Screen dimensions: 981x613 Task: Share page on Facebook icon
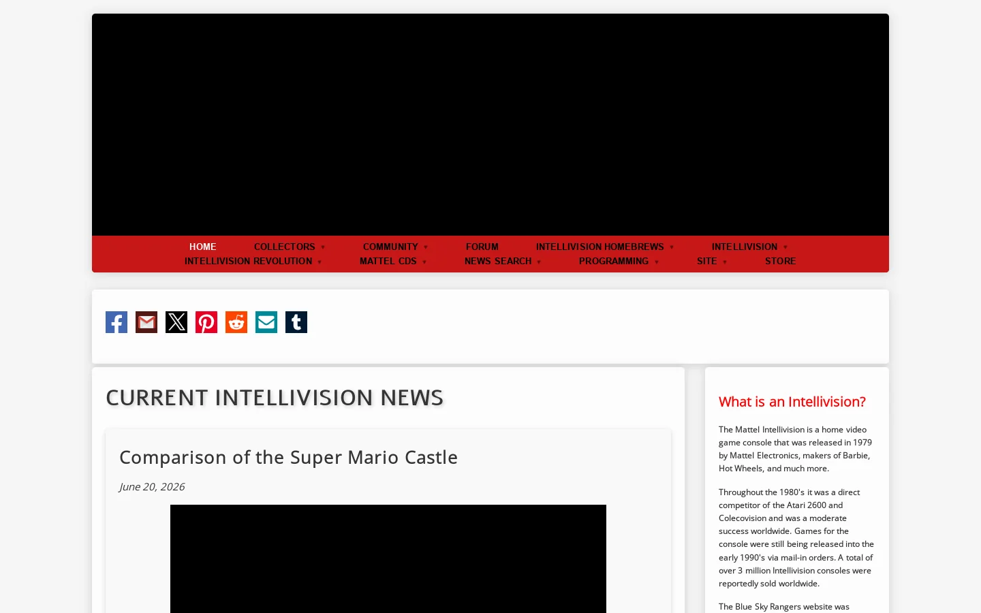[116, 322]
